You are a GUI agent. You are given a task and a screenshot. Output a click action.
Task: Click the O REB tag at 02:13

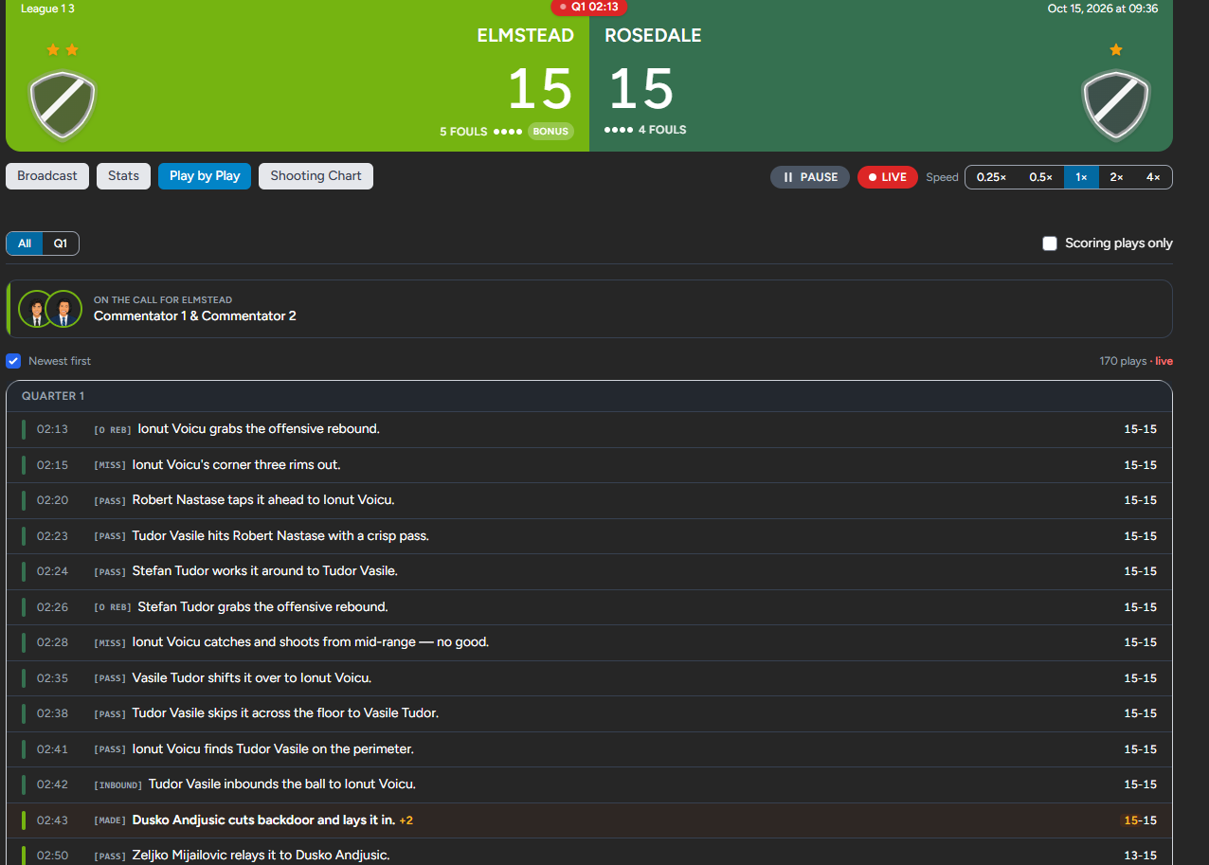coord(112,430)
